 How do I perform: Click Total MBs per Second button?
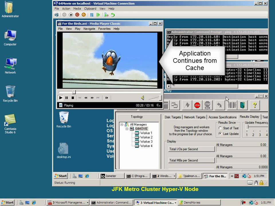[x=191, y=160]
